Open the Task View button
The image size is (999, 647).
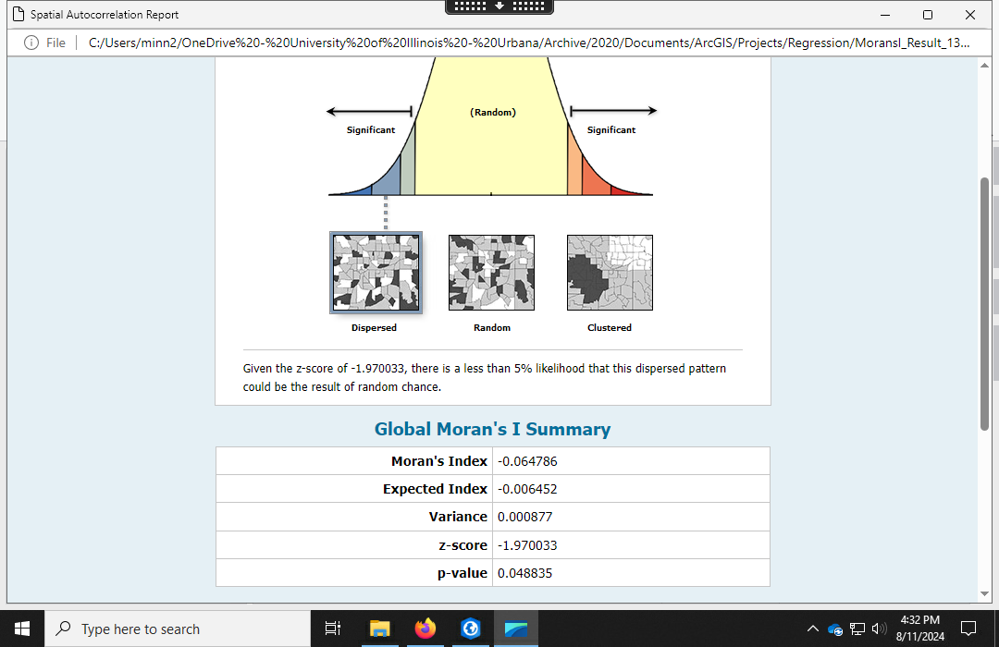point(334,629)
